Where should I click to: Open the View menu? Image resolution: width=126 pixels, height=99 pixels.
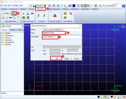[x=10, y=5]
